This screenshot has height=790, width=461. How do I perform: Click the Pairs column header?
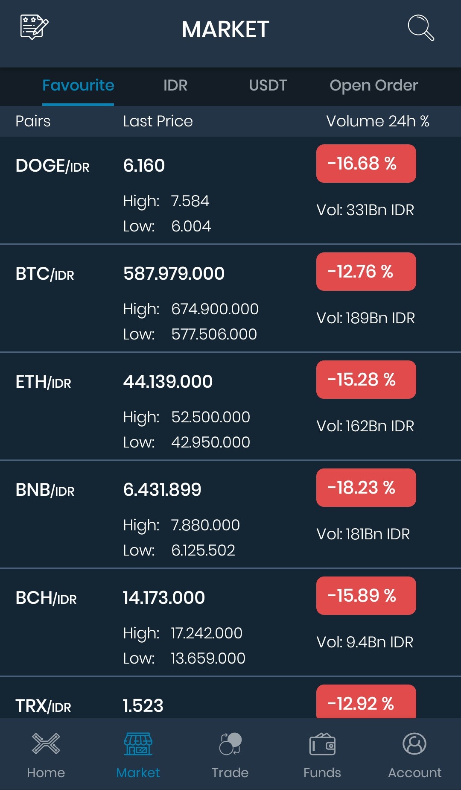[x=33, y=121]
